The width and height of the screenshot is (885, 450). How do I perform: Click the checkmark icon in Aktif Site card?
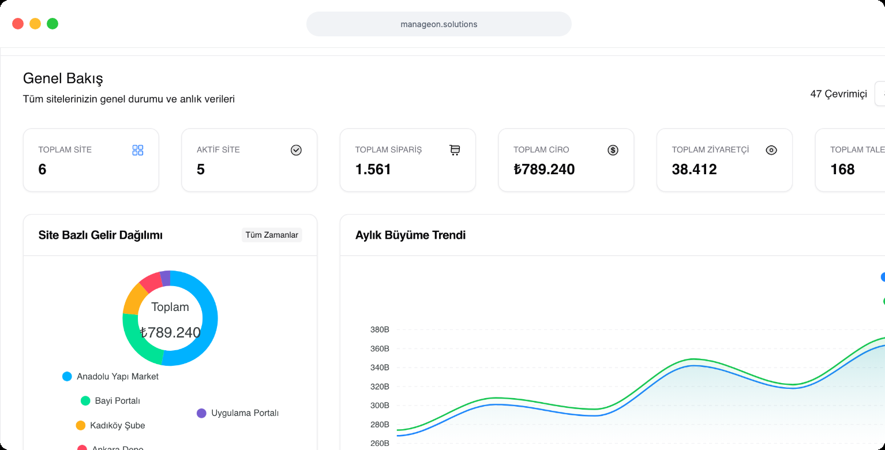point(296,151)
